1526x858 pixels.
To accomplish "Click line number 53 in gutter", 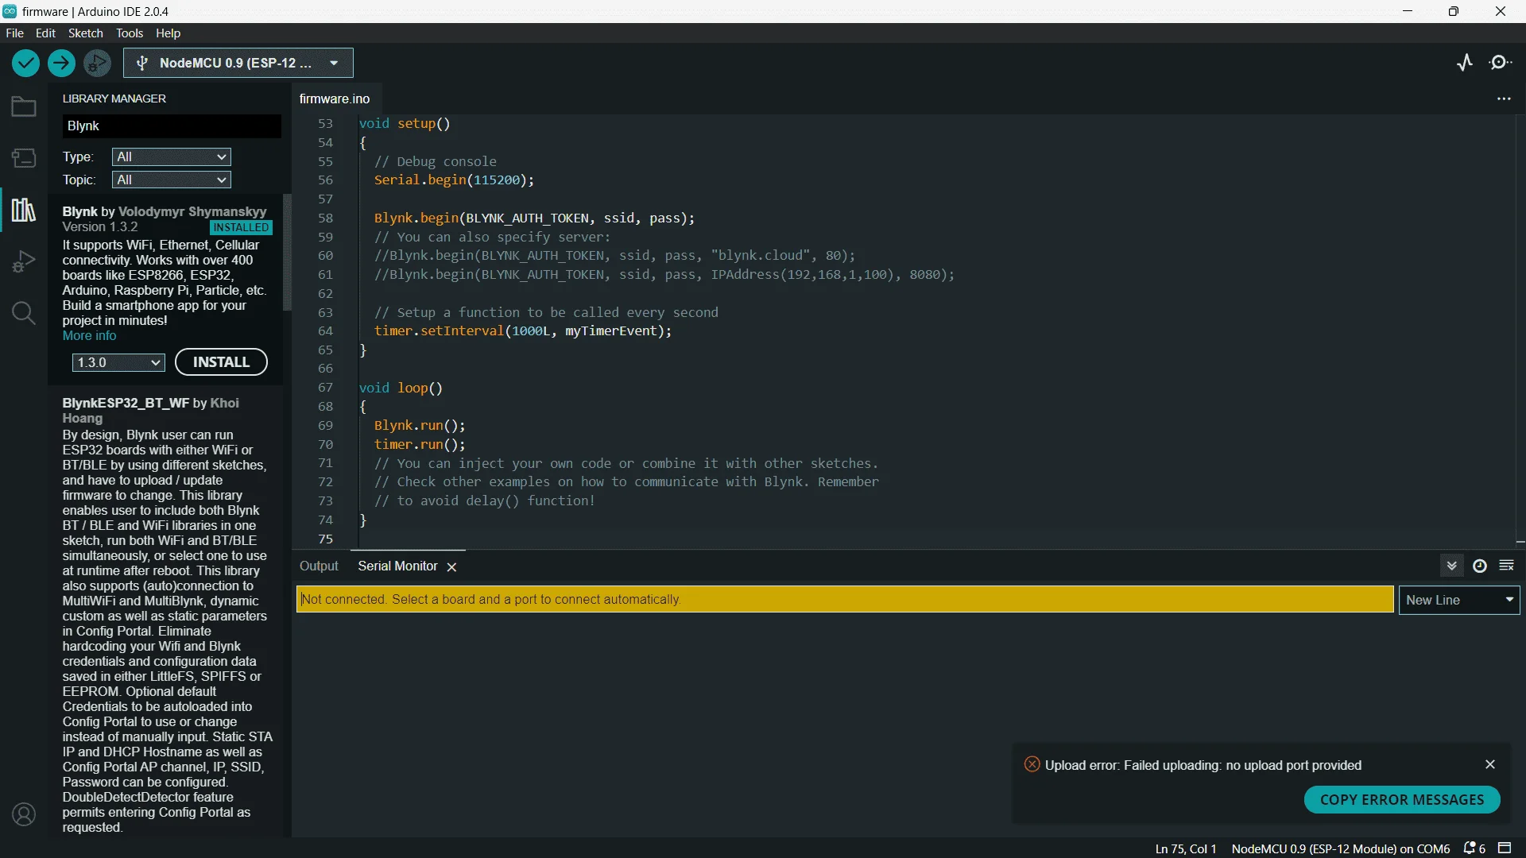I will pyautogui.click(x=325, y=123).
